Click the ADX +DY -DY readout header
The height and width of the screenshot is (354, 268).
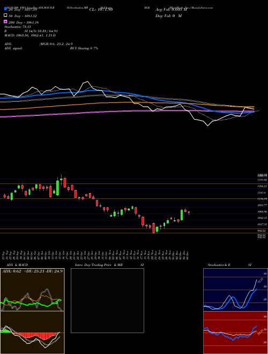33,271
